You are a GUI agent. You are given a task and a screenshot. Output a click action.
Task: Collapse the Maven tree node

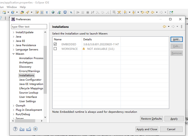(14, 54)
